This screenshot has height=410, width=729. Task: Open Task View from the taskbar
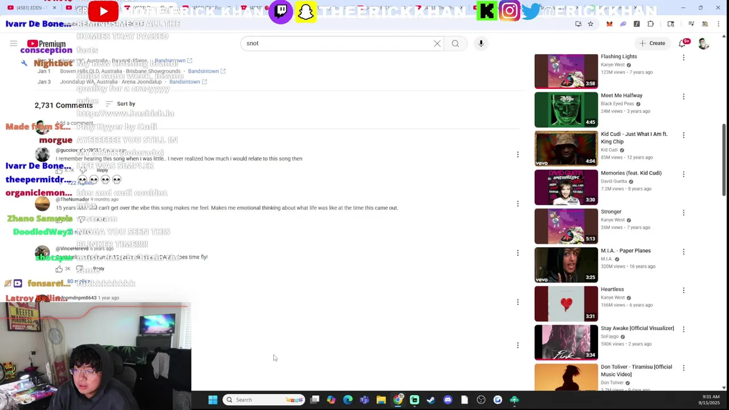tap(315, 400)
